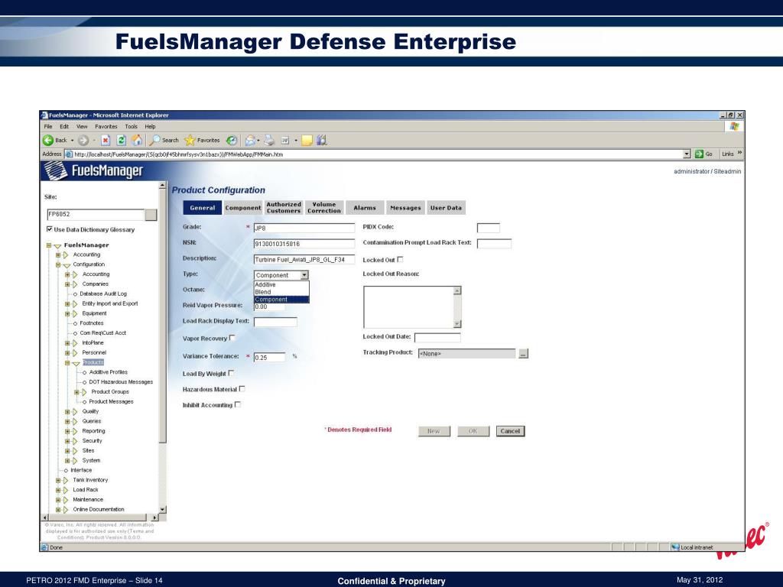Click the Local intranet zone icon

point(676,547)
